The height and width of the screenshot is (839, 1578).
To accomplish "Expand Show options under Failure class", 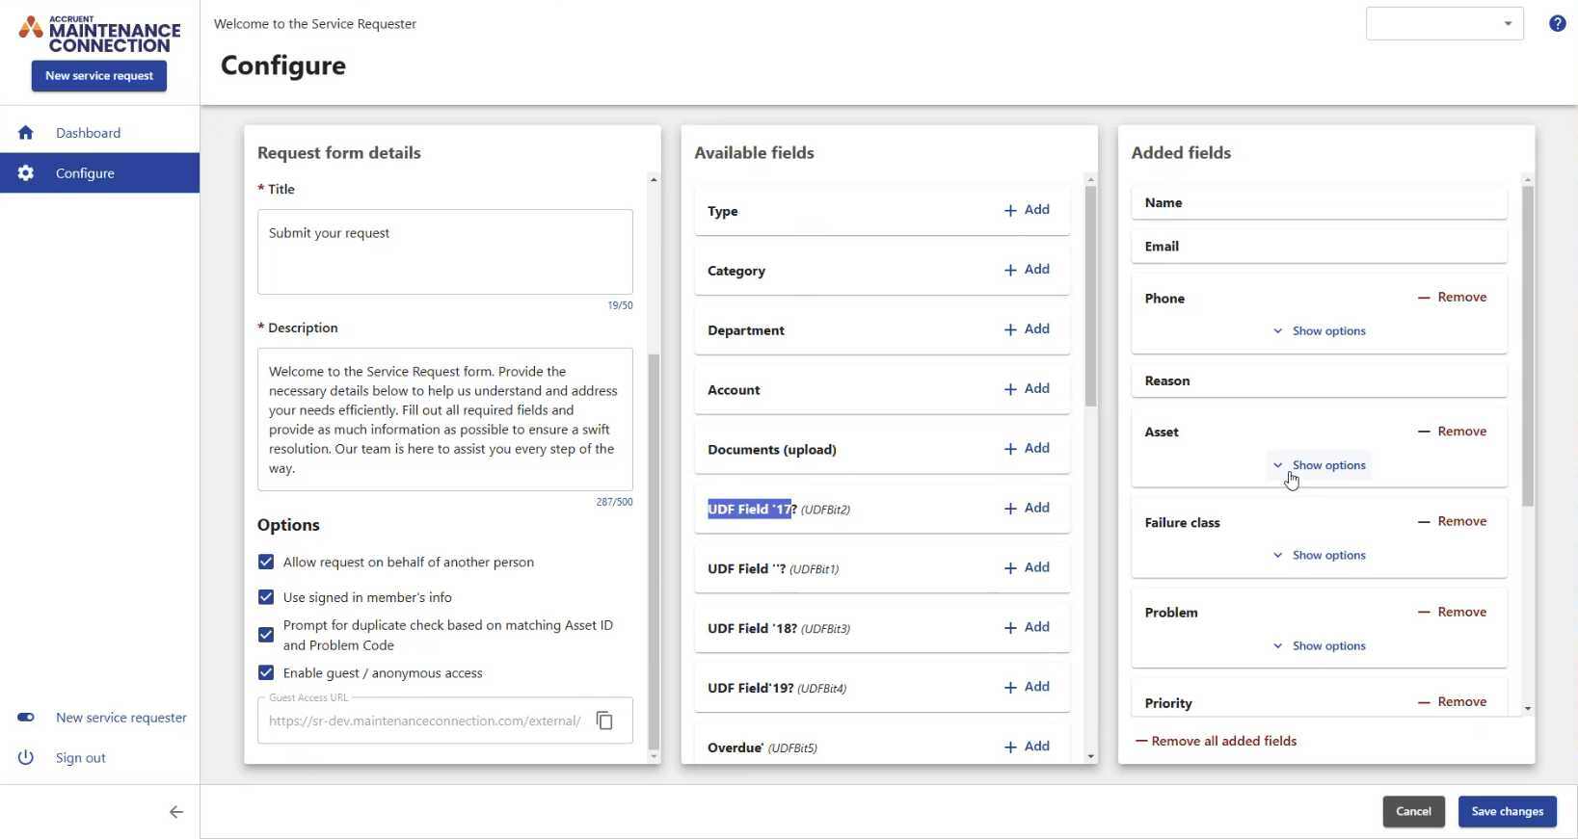I will click(x=1319, y=556).
